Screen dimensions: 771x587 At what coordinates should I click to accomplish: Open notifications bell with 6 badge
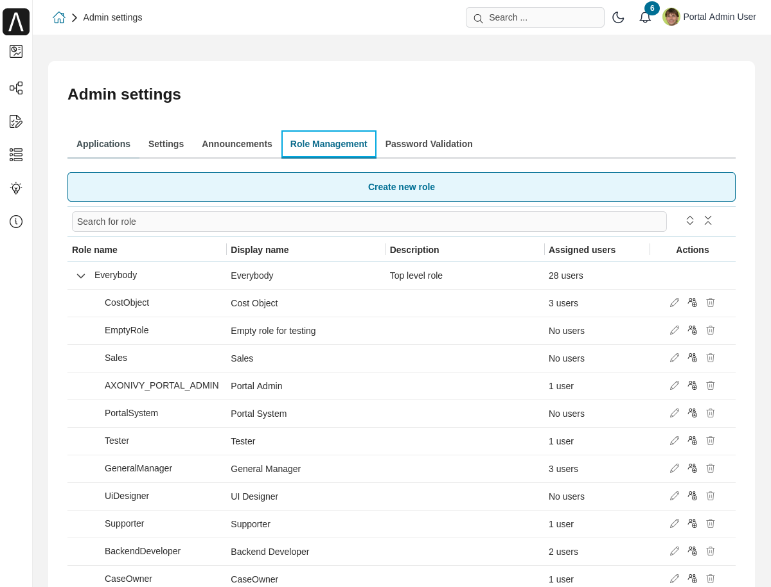pos(645,17)
